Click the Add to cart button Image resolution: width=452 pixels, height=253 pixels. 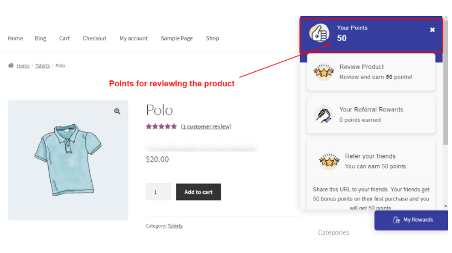(198, 192)
